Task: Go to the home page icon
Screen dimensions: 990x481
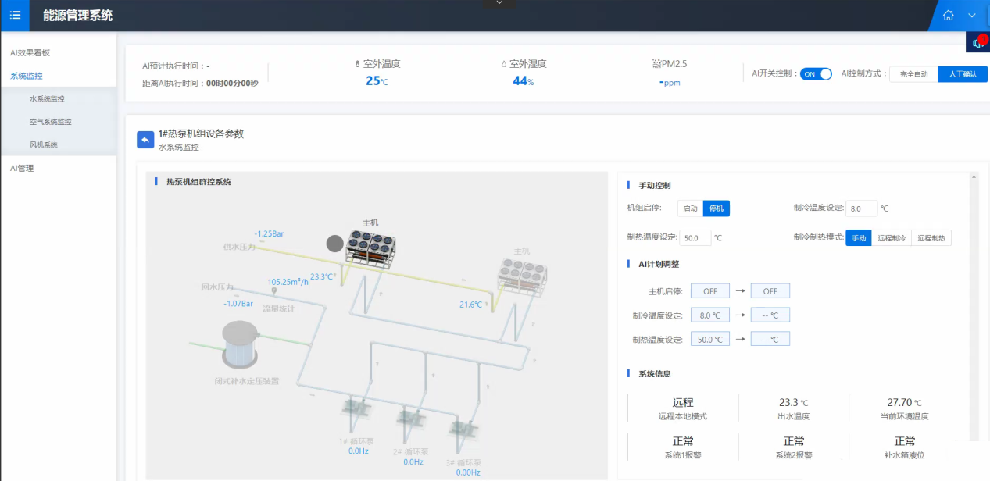Action: 949,15
